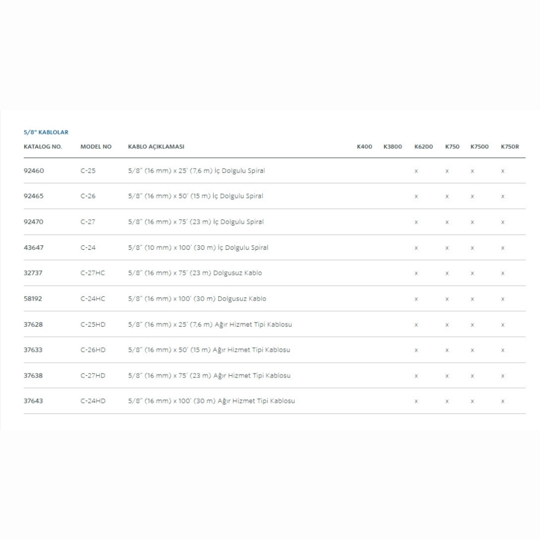Click model number C-24HD
Image resolution: width=540 pixels, height=540 pixels.
click(93, 401)
